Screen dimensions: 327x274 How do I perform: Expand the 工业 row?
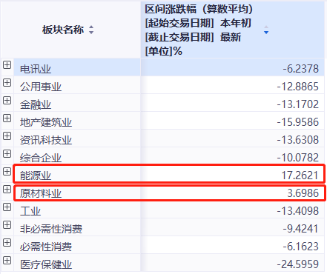tap(7, 207)
